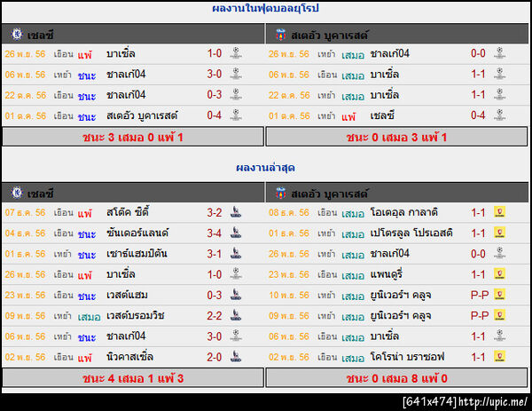Click the team name เวสต์บรอมวิช
This screenshot has height=411, width=532.
click(x=136, y=315)
